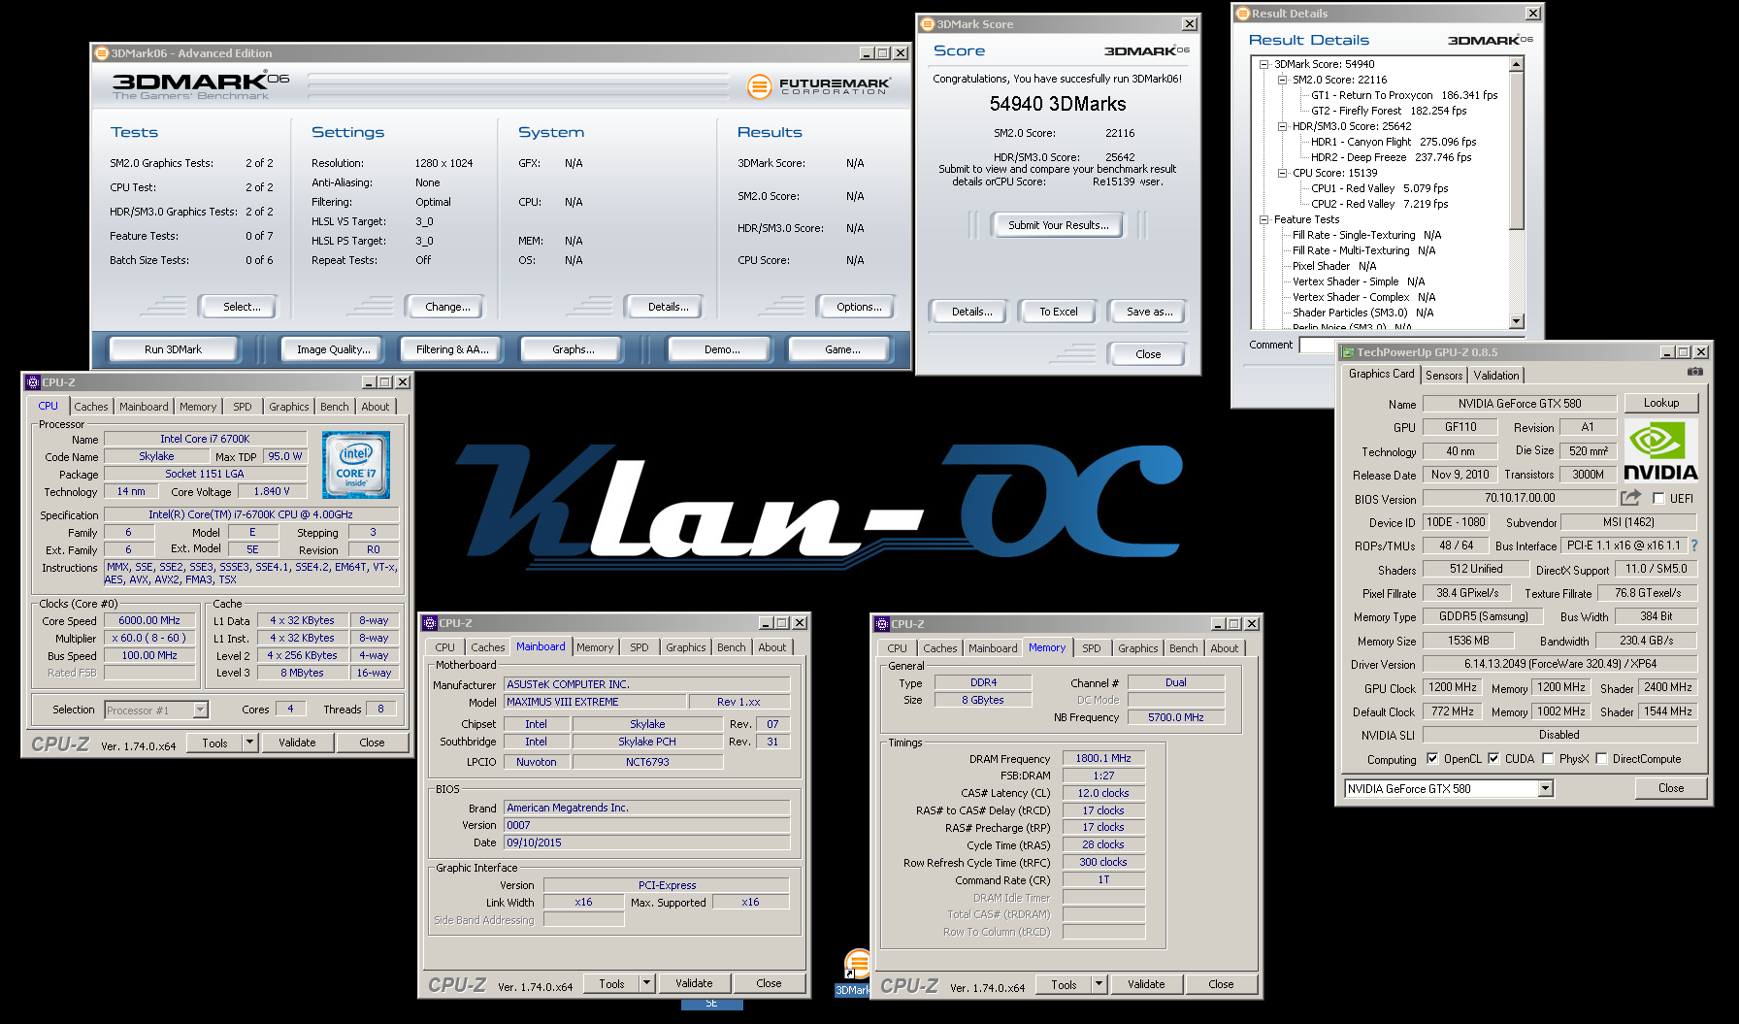Viewport: 1739px width, 1024px height.
Task: Open Tools dropdown arrow in CPU-Z Mainboard window
Action: click(x=646, y=983)
